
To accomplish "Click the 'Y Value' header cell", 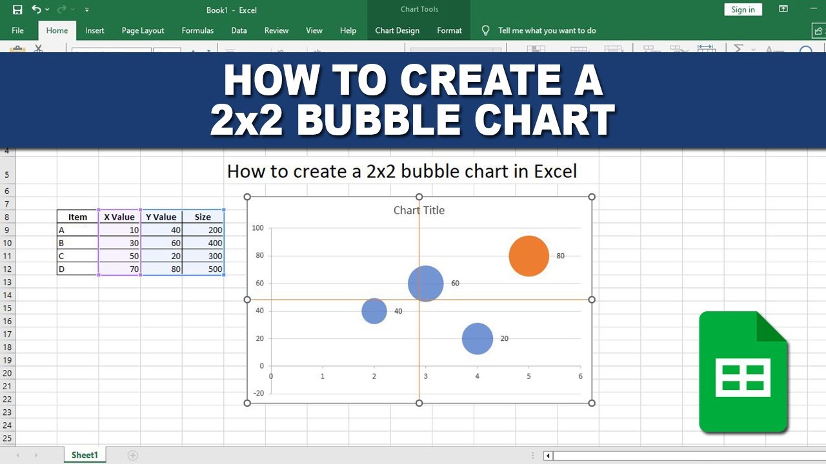I will [161, 217].
